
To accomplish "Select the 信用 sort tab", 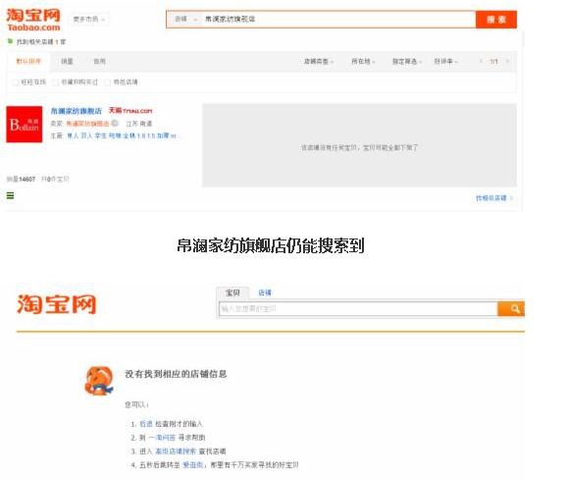I will point(99,61).
